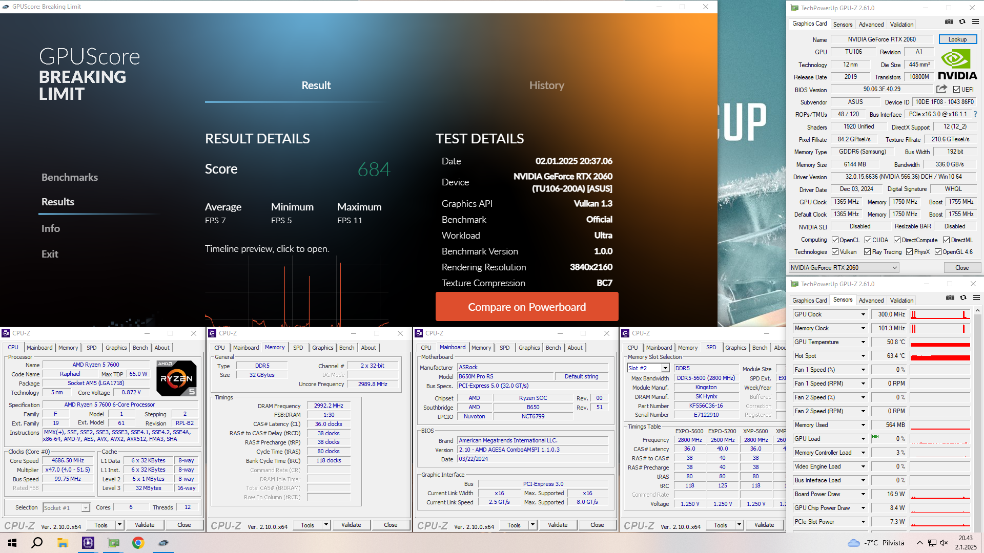The height and width of the screenshot is (553, 984).
Task: Click the CPU-Z title icon of Mainboard window
Action: 419,333
